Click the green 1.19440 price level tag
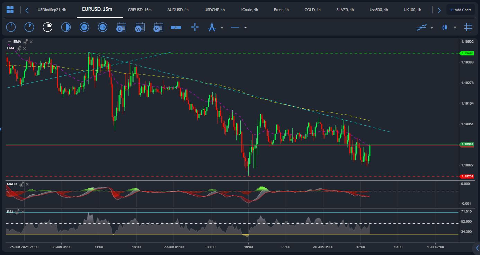The width and height of the screenshot is (480, 255). [x=466, y=53]
